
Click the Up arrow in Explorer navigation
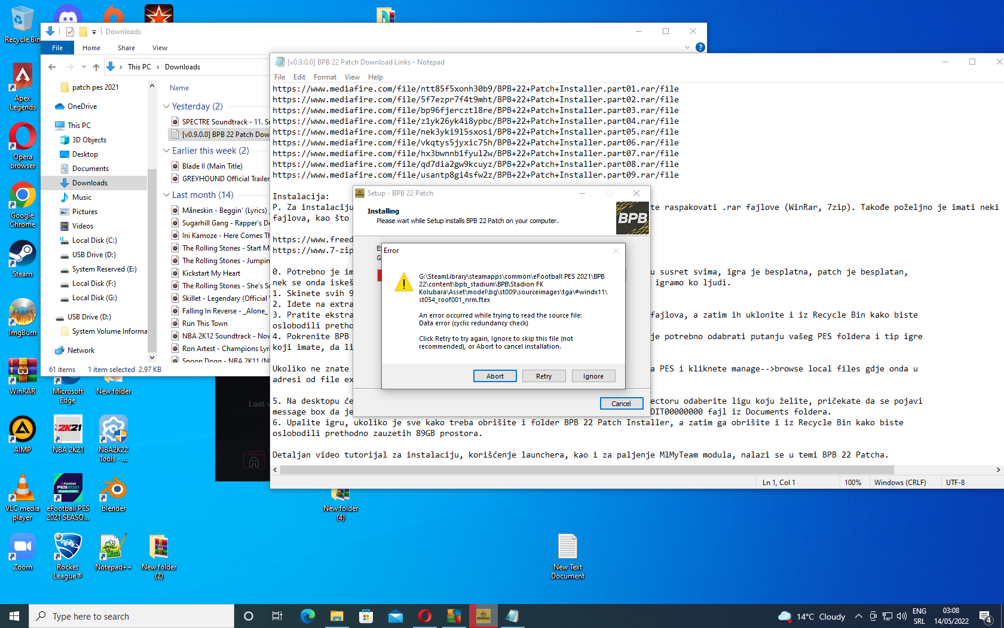point(96,67)
